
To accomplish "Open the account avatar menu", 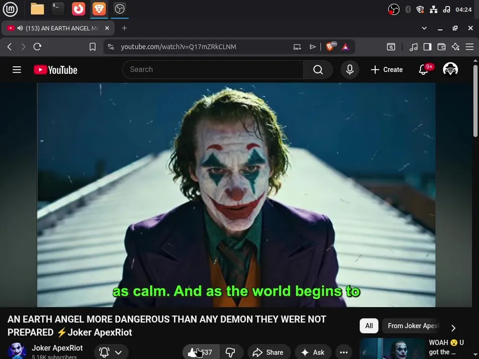I will (451, 69).
